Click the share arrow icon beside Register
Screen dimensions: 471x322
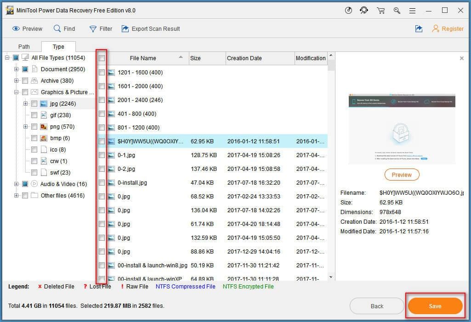click(x=419, y=28)
